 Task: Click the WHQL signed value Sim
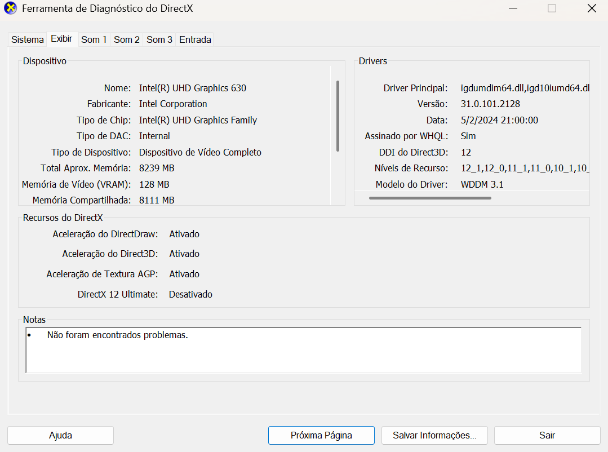(x=468, y=136)
